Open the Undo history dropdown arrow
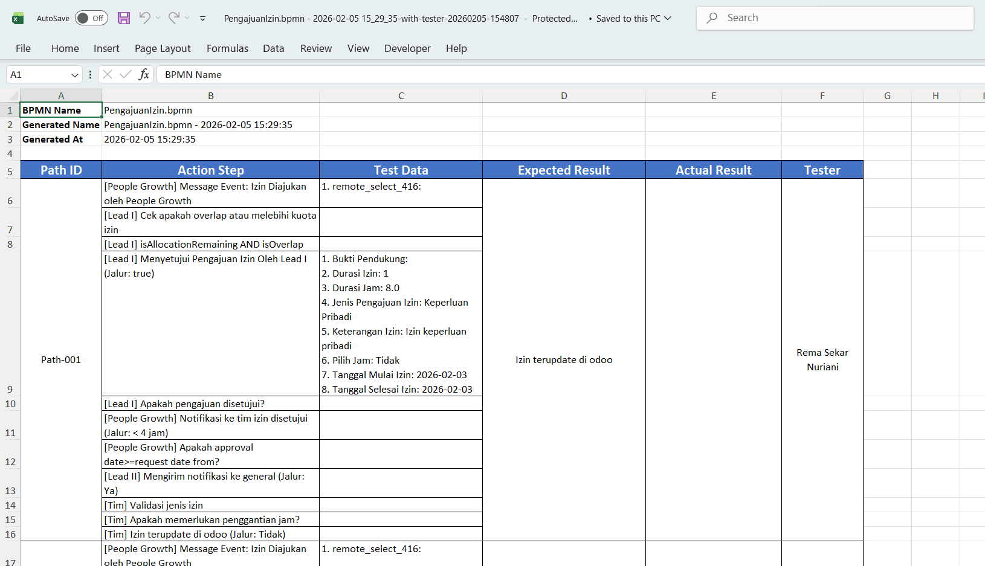 tap(157, 19)
